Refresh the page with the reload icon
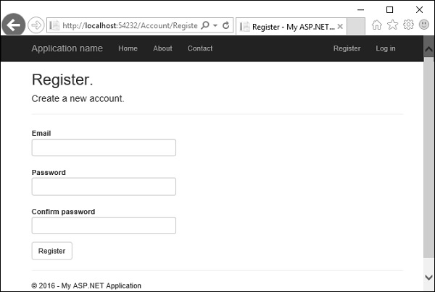This screenshot has width=435, height=292. click(x=226, y=25)
